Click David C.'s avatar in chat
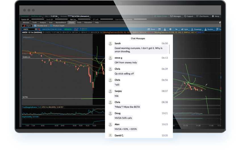243x156 pixels. (110, 135)
